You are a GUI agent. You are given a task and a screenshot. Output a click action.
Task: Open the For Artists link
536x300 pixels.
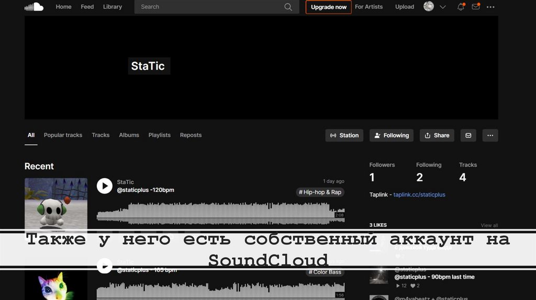point(369,7)
